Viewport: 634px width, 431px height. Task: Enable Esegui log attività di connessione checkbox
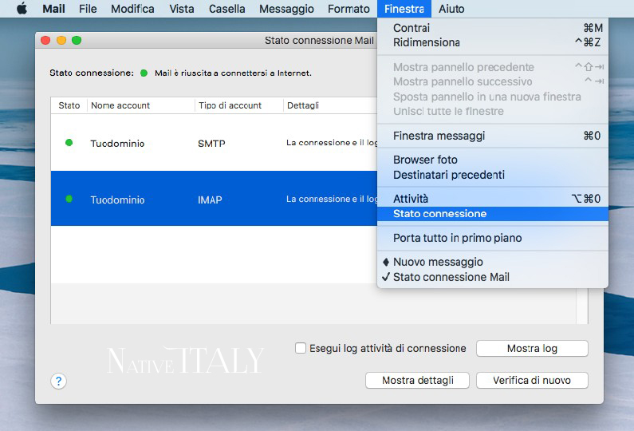pos(301,348)
